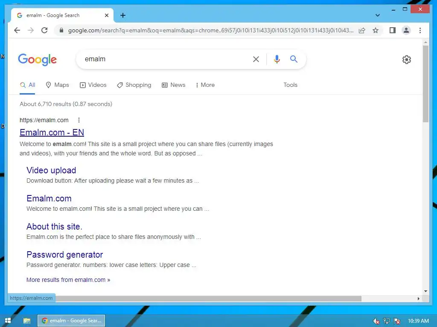The image size is (437, 327).
Task: Open Google quick settings gear
Action: [406, 60]
